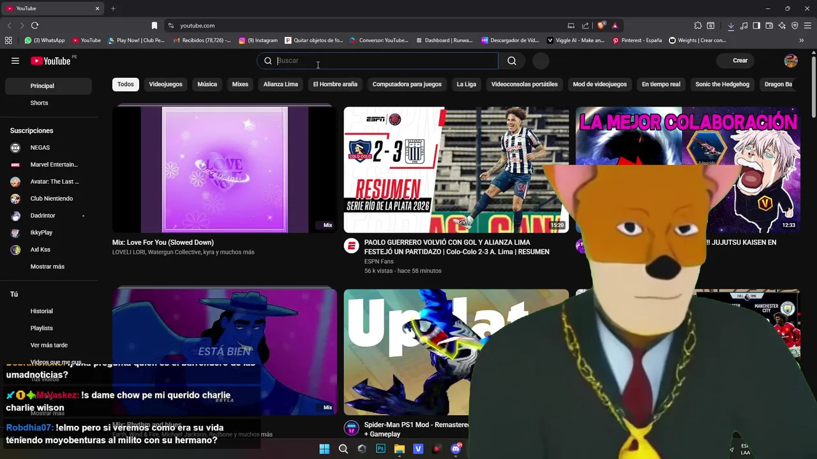This screenshot has width=817, height=459.
Task: Go back with the browser back arrow
Action: pyautogui.click(x=9, y=25)
